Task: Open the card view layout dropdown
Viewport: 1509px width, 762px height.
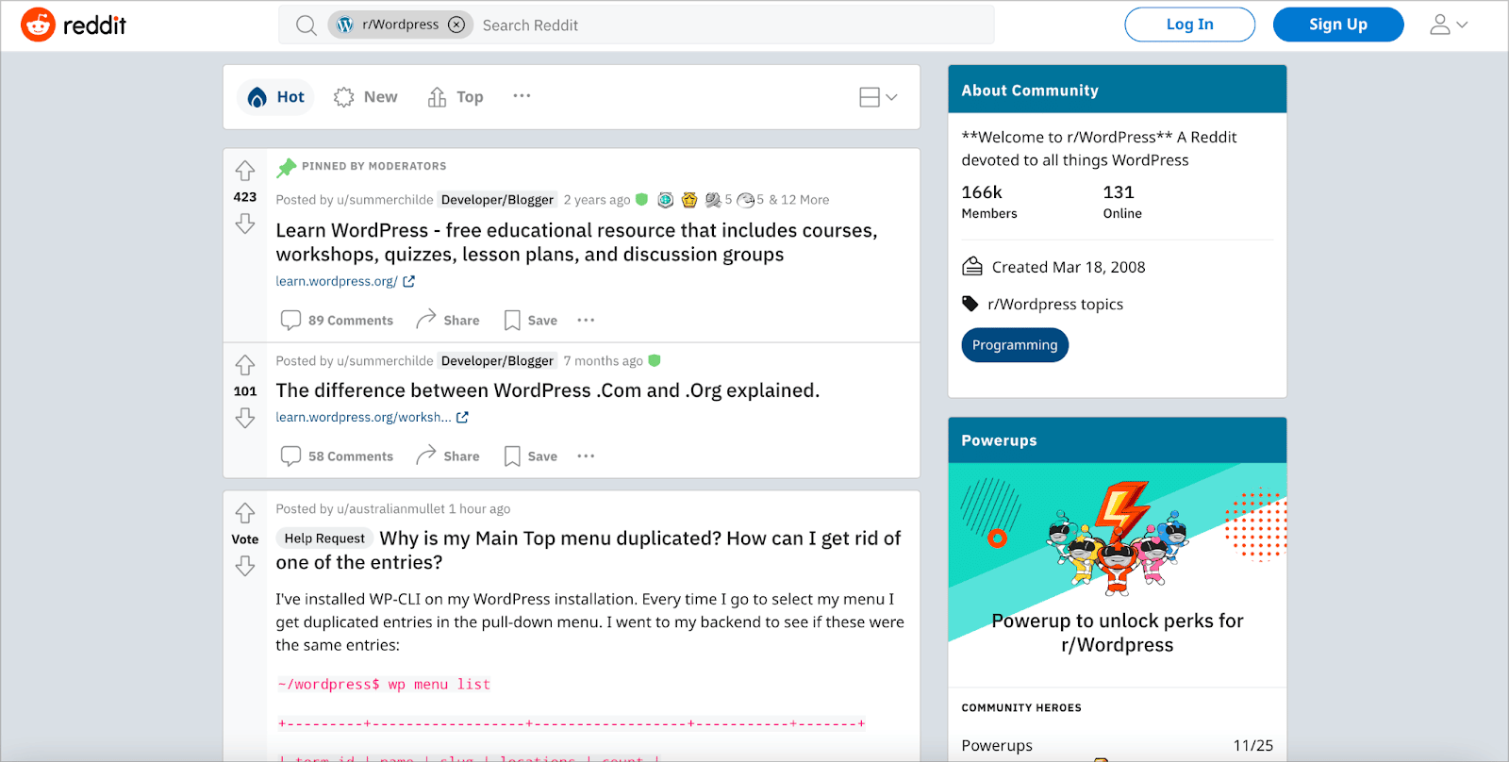Action: pos(878,97)
